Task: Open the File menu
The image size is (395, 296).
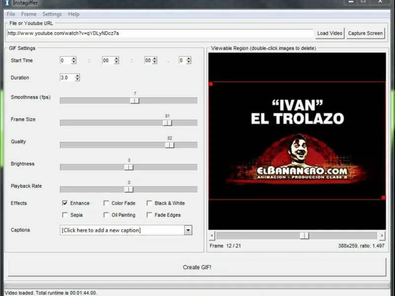Action: point(11,14)
